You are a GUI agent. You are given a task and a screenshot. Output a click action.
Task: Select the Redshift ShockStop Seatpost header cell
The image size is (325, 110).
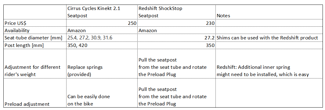click(176, 12)
